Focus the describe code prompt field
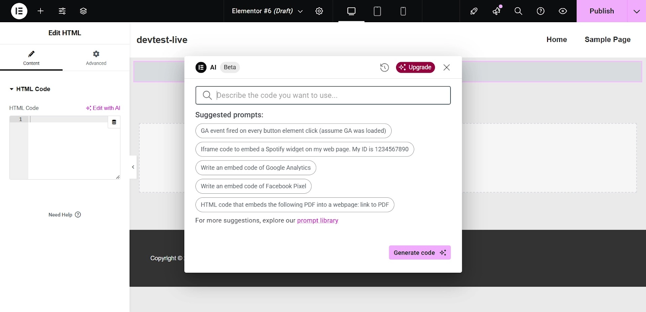 coord(323,95)
